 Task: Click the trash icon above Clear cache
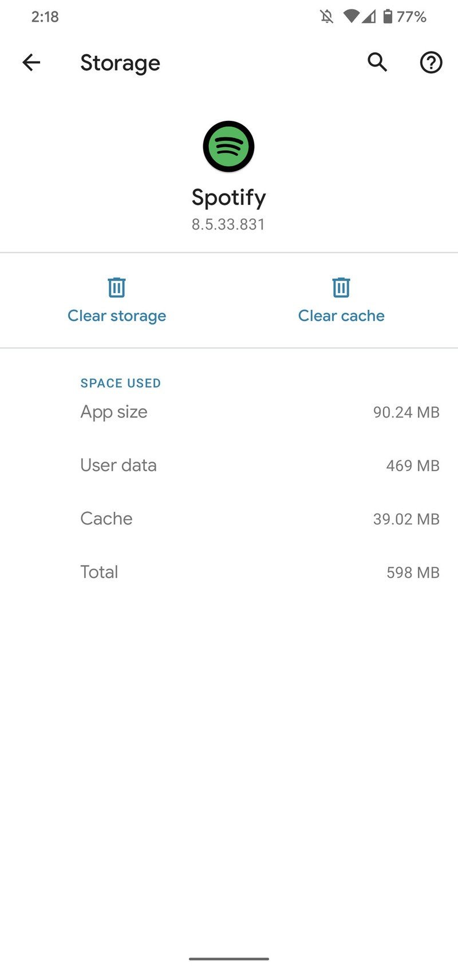click(x=341, y=288)
